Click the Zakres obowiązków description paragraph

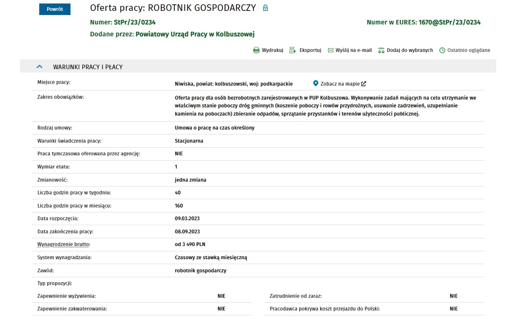(x=325, y=106)
